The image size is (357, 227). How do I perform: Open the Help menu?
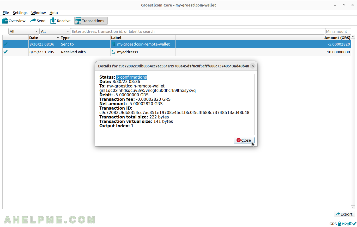click(x=54, y=13)
